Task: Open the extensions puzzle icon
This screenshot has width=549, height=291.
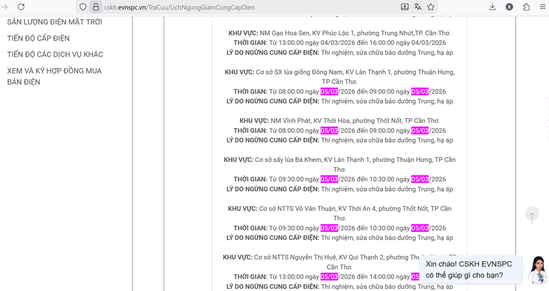Action: (526, 7)
